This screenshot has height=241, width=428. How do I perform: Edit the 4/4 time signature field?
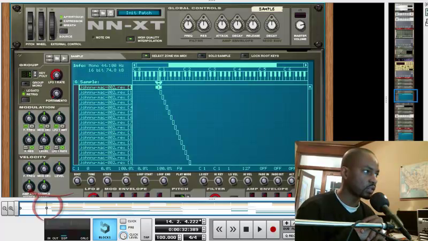tap(193, 237)
